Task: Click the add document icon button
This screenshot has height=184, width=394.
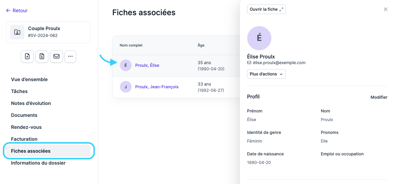Action: pos(27,56)
